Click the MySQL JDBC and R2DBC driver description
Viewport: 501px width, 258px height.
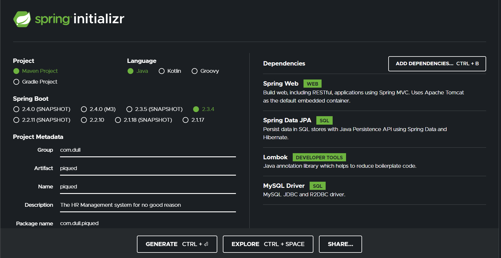304,195
